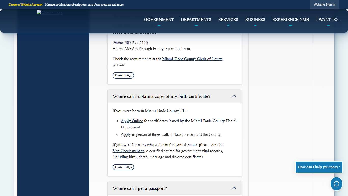Click the Website Logo image
Image resolution: width=348 pixels, height=196 pixels.
click(49, 13)
